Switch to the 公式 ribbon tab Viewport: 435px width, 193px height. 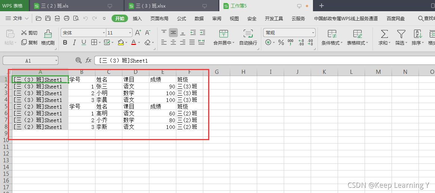pos(182,19)
